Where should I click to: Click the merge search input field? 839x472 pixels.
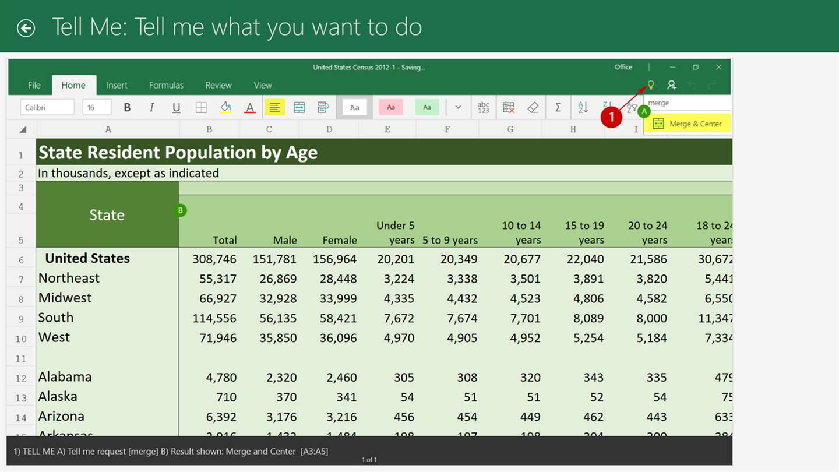[x=688, y=103]
